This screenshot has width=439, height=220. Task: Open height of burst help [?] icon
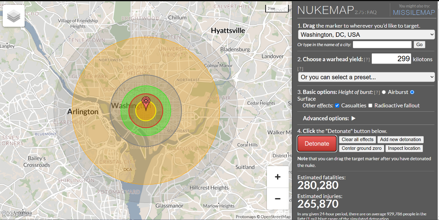click(377, 92)
